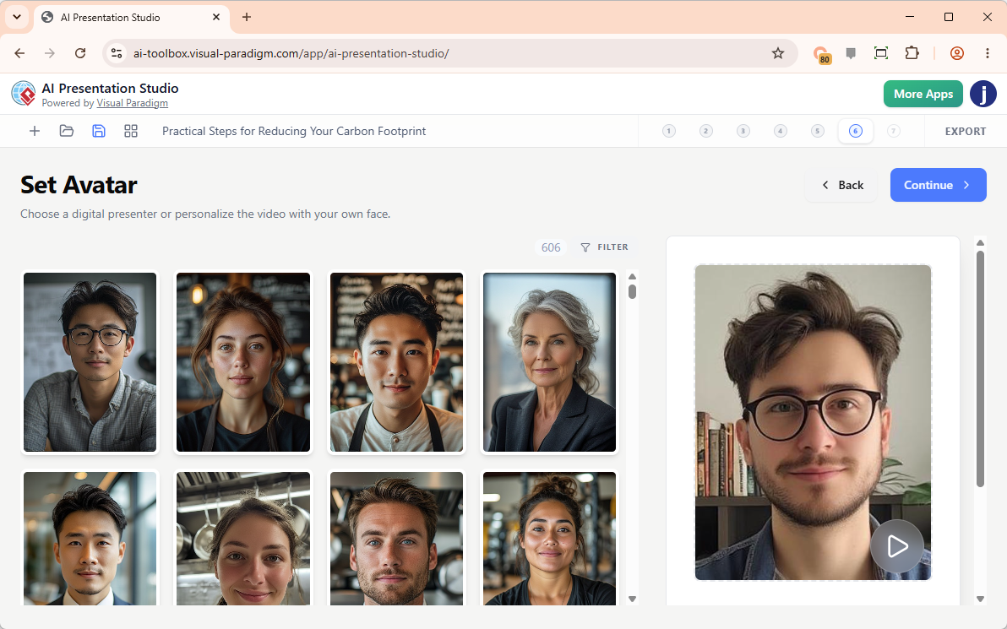Open the Chrome profile icon
The height and width of the screenshot is (629, 1007).
point(957,53)
